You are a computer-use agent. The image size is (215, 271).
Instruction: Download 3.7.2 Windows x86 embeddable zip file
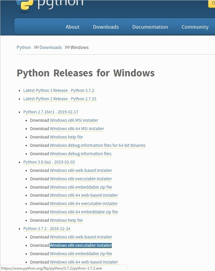[81, 254]
